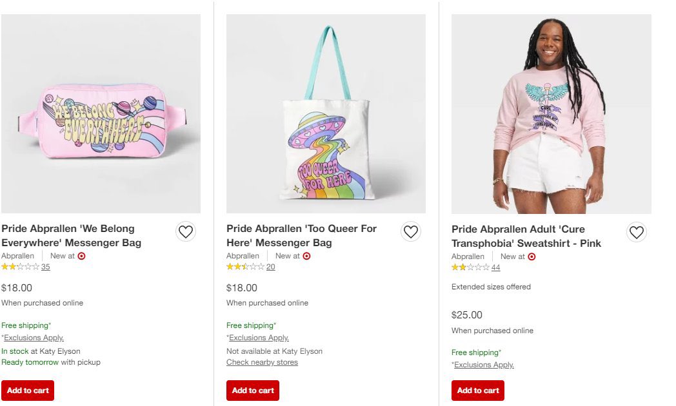676x406 pixels.
Task: Open the pink fanny pack product image
Action: (101, 113)
